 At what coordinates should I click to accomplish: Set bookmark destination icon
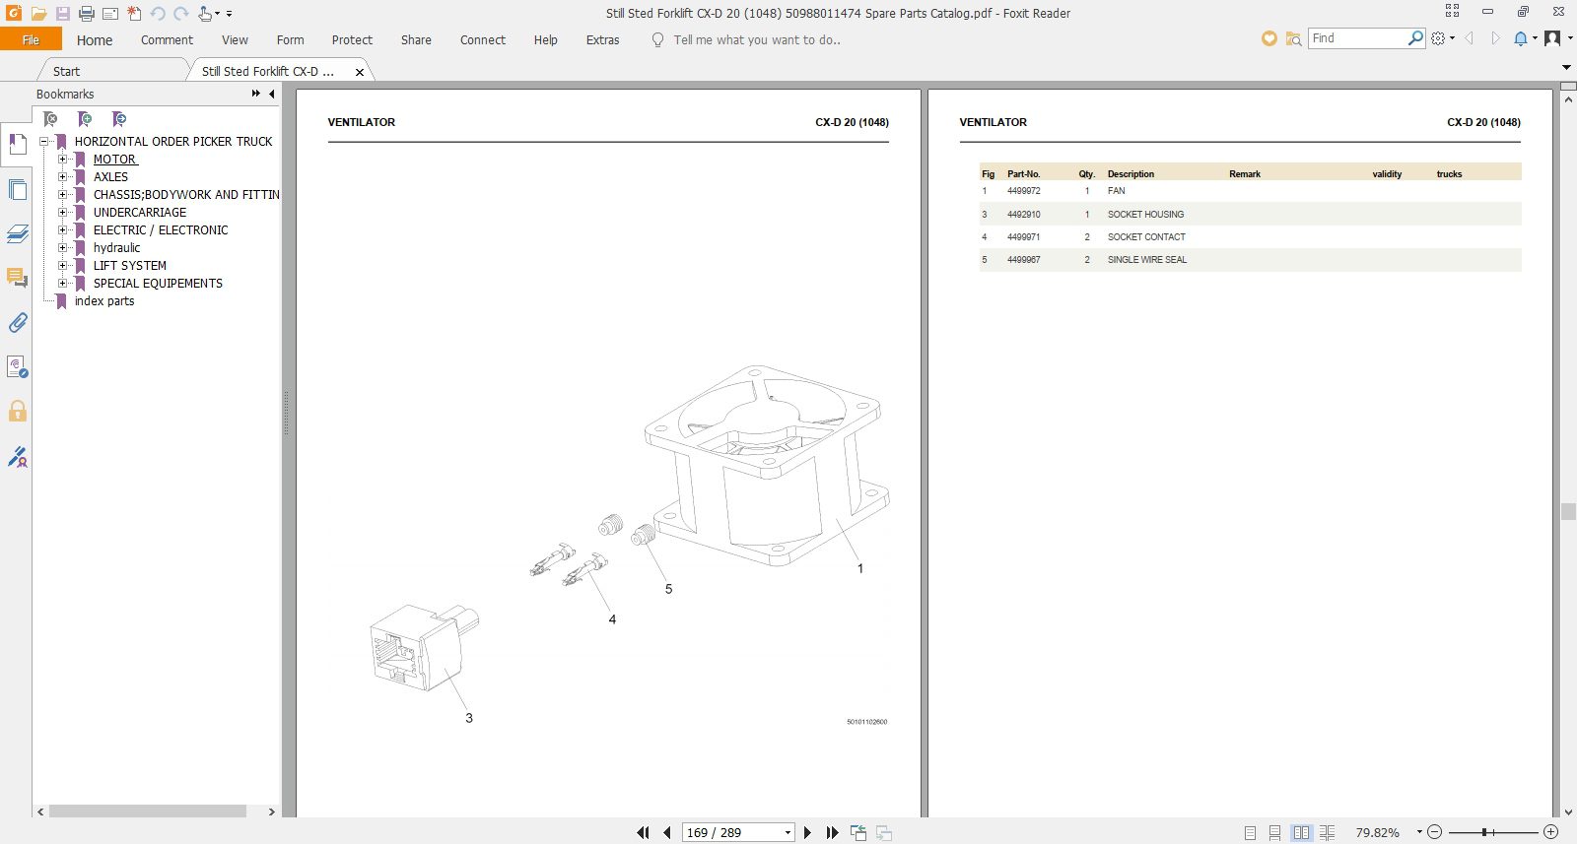tap(119, 119)
